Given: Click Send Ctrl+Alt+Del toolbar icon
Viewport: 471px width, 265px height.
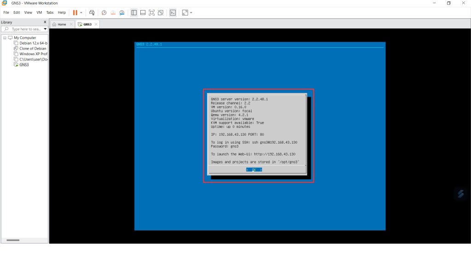Looking at the screenshot, I should (92, 12).
